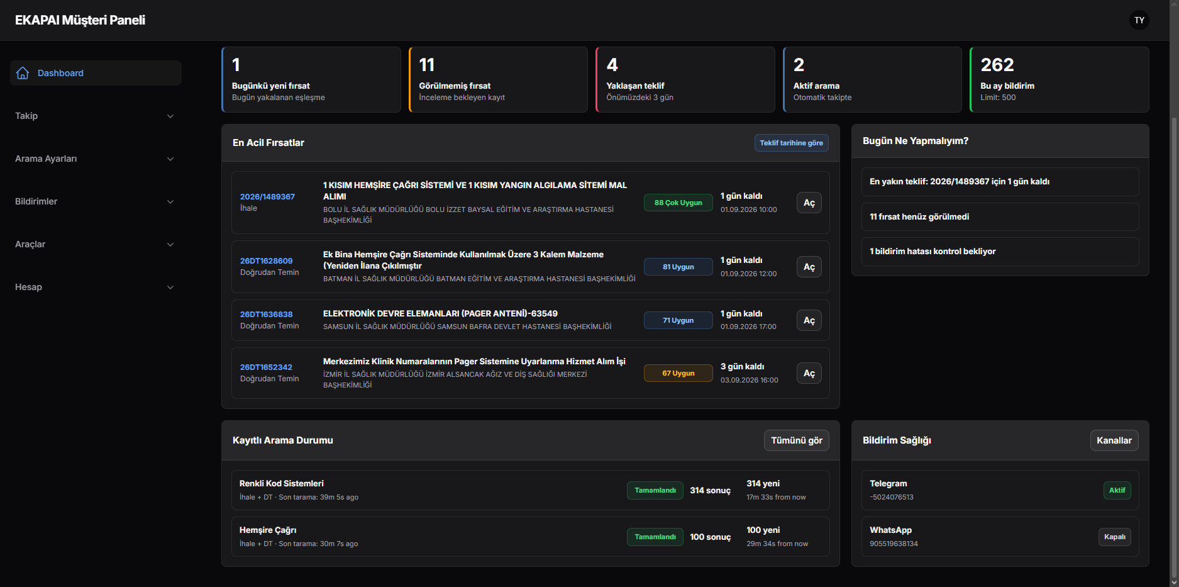Viewport: 1179px width, 587px height.
Task: Click 'Tümünü gör' in Kayıtlı Arama Durumu
Action: [x=797, y=440]
